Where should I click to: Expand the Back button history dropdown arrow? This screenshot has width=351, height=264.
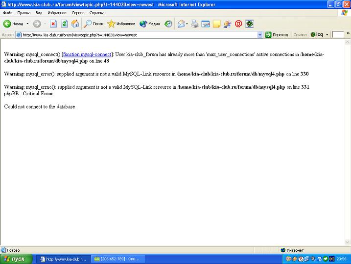[x=27, y=24]
